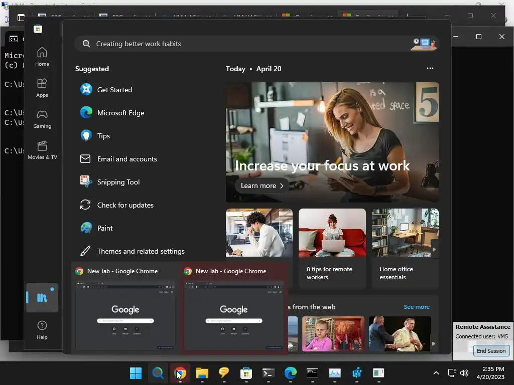The width and height of the screenshot is (514, 385).
Task: Open Microsoft Edge taskbar icon
Action: click(x=291, y=373)
